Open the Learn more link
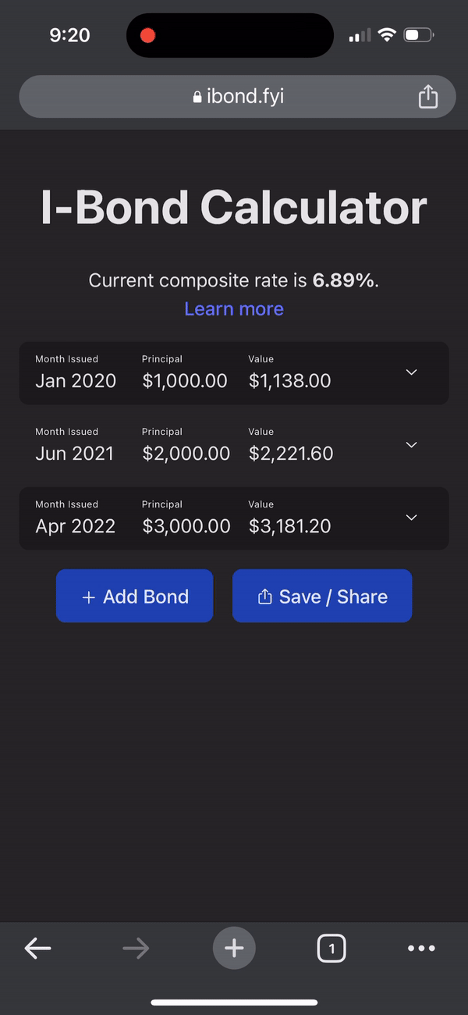The image size is (468, 1015). click(234, 308)
